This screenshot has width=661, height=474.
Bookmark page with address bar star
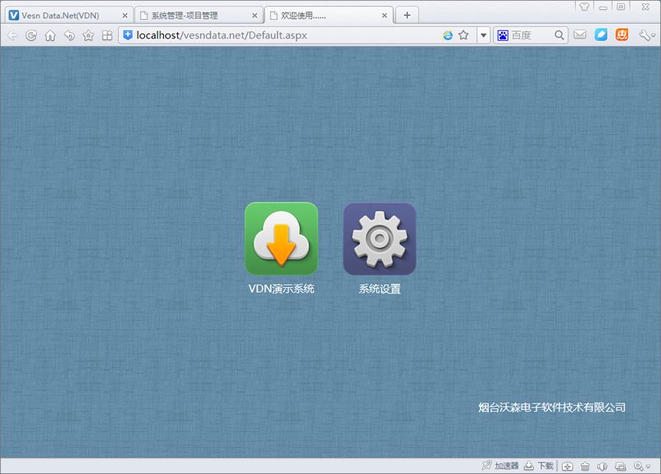tap(463, 35)
